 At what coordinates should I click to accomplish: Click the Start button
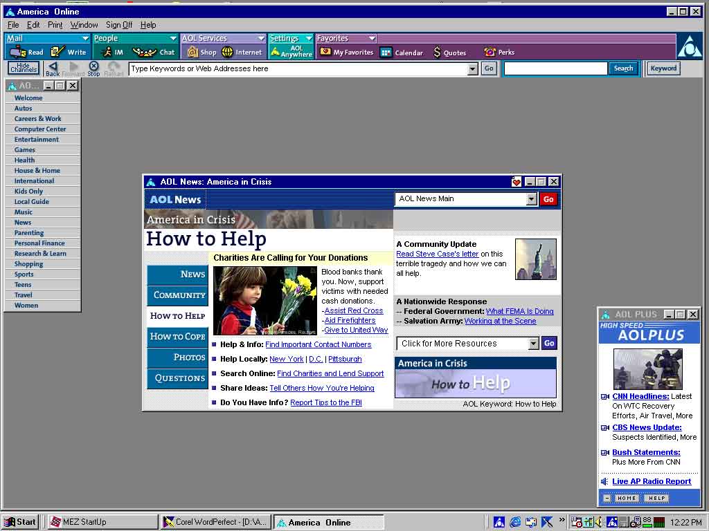click(x=20, y=522)
